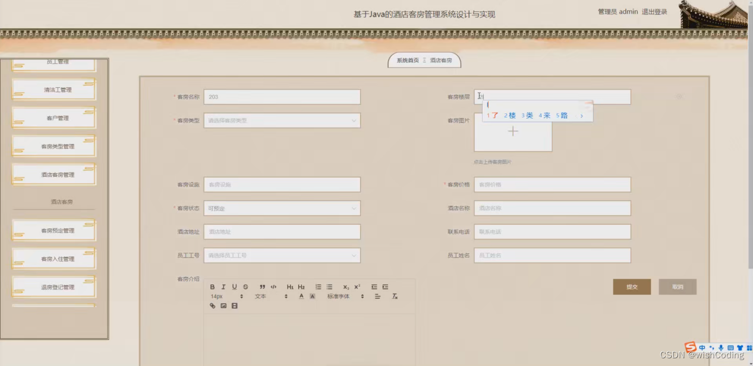Clear text formatting with Tx icon
Screen dimensions: 753x366
point(395,297)
